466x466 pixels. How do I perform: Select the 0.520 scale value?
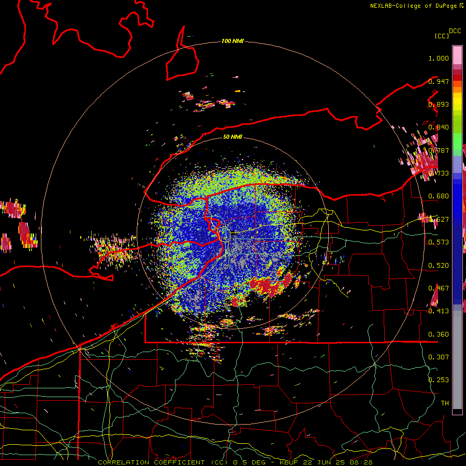tap(439, 266)
